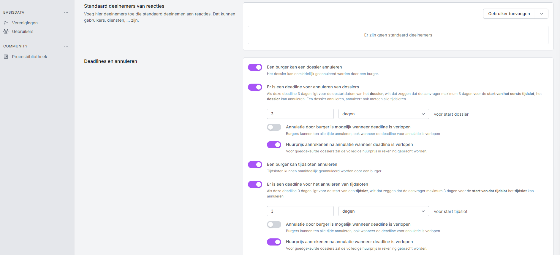Disable 'Een burger kan een dossier annuleren'
560x255 pixels.
tap(255, 67)
